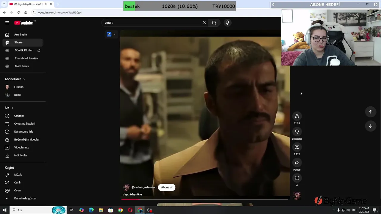The image size is (381, 214).
Task: Open Ana Sayfa in the sidebar
Action: 23,34
